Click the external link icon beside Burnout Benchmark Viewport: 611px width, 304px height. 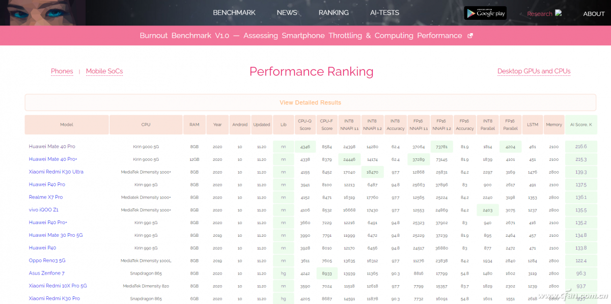[470, 36]
